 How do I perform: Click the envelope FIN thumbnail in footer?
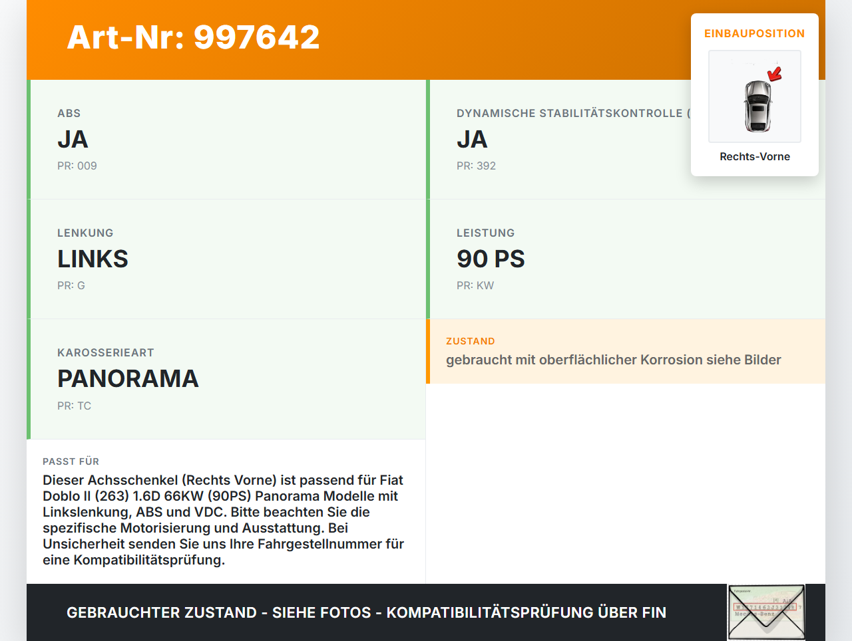(x=767, y=612)
